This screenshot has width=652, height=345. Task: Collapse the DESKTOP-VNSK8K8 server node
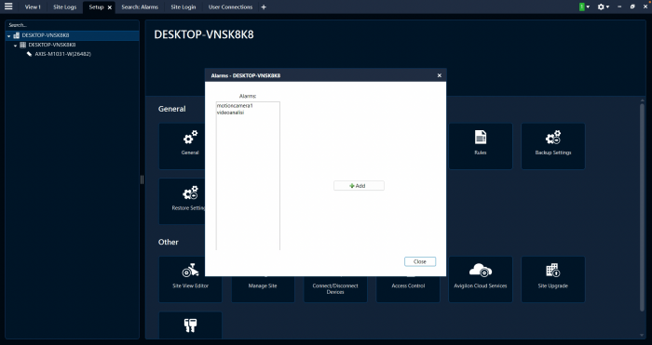tap(16, 45)
